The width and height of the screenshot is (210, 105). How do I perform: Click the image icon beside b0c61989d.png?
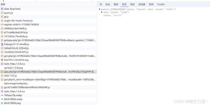coord(2,103)
